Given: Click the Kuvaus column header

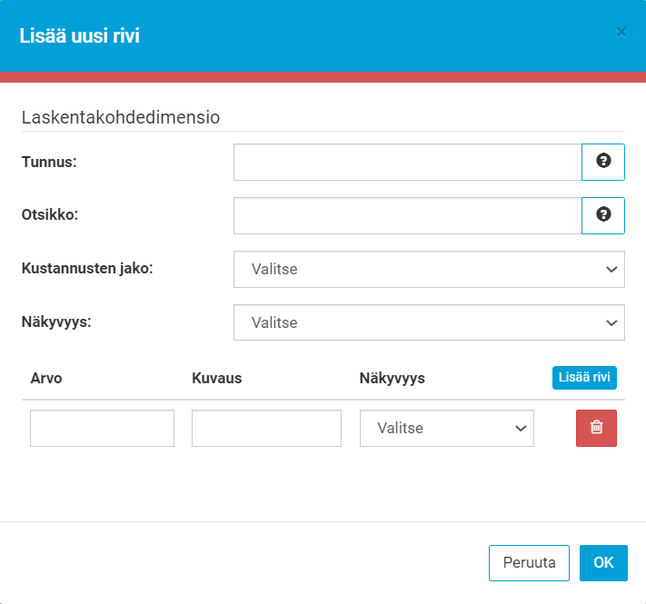Looking at the screenshot, I should 217,378.
